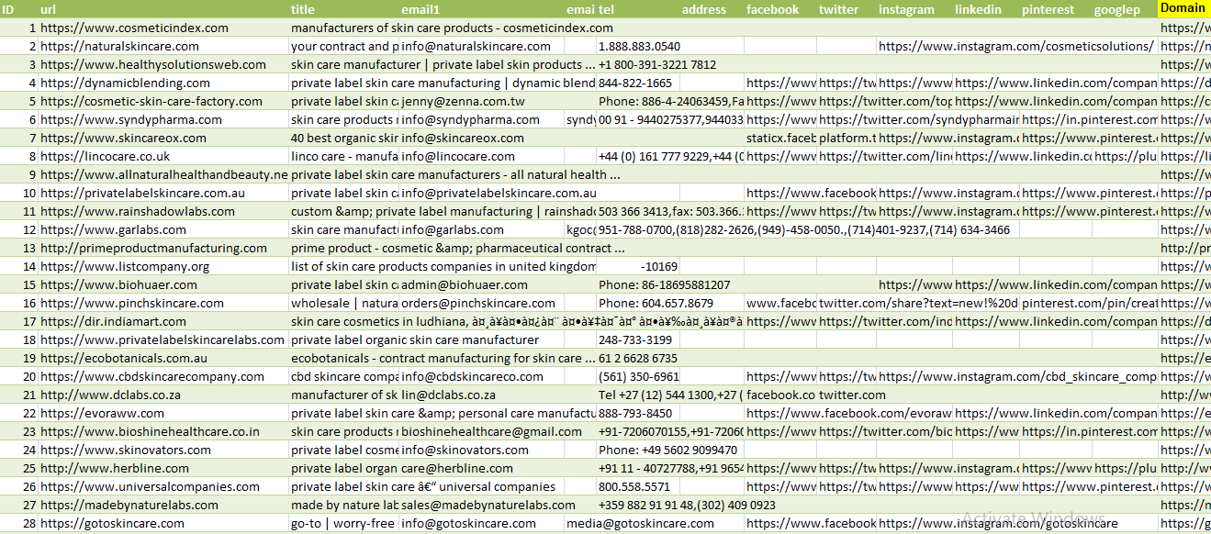
Task: Click the -10169 value cell
Action: point(638,266)
